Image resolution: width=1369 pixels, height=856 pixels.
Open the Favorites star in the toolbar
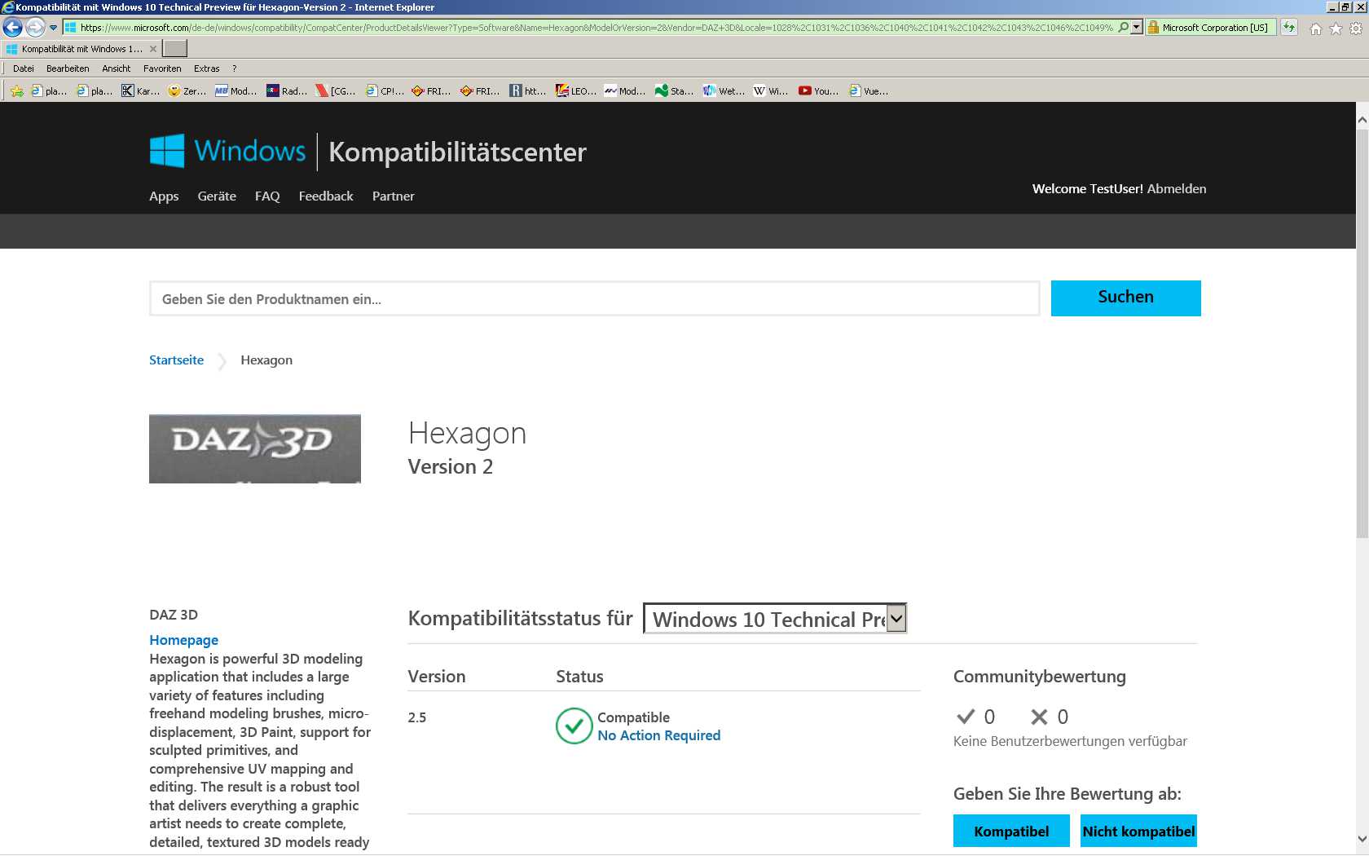(x=1336, y=29)
